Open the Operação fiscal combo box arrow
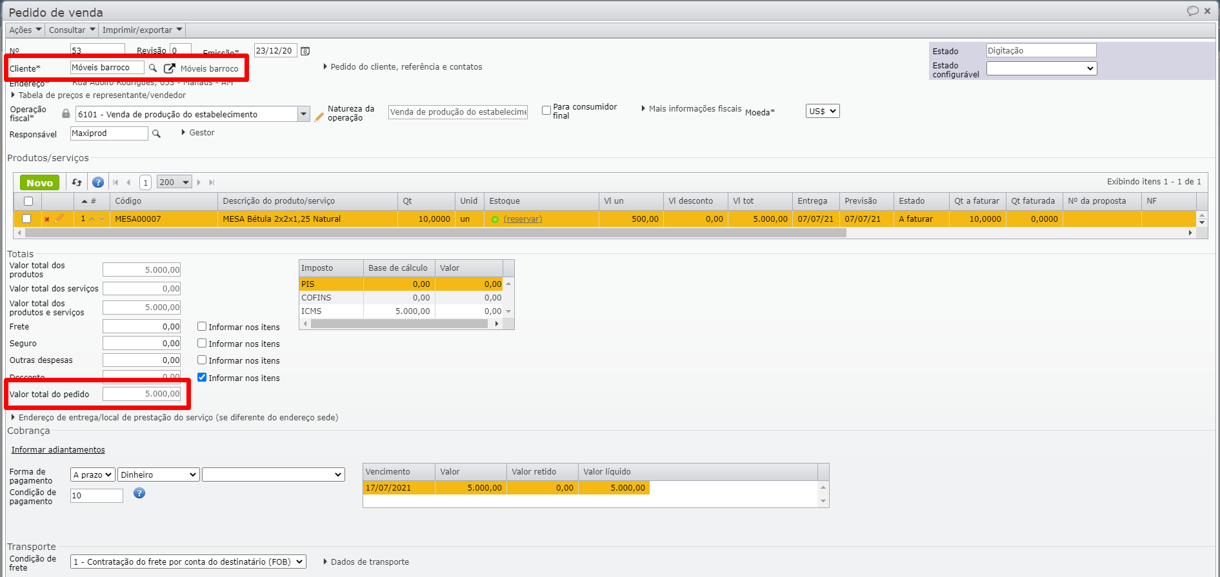This screenshot has width=1220, height=577. click(x=303, y=114)
